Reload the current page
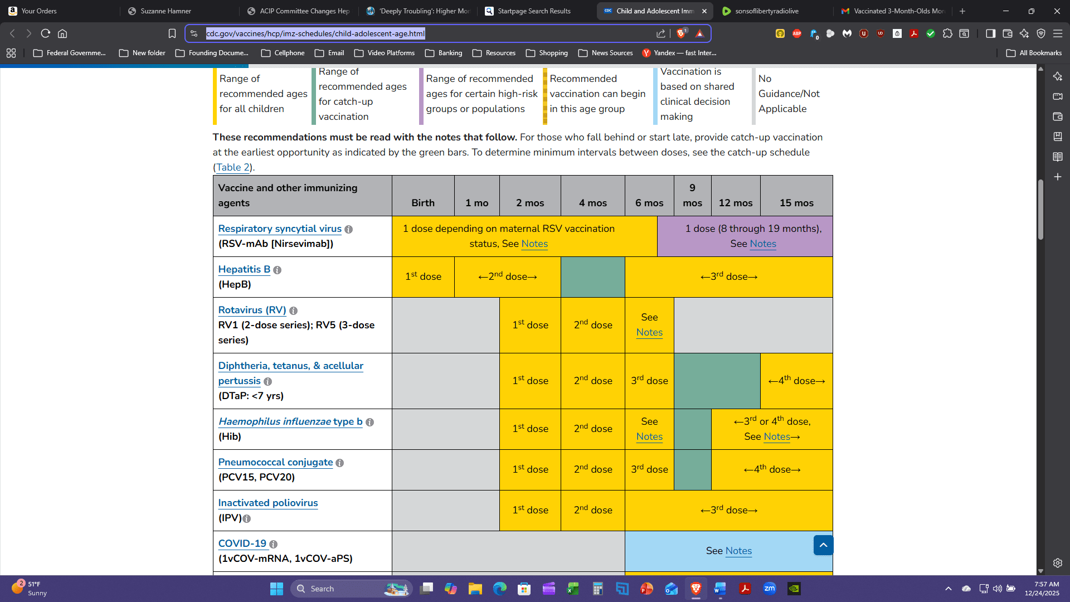 point(46,33)
